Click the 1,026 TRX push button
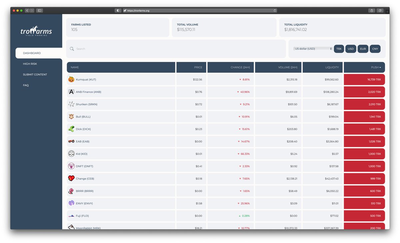400x243 pixels. tap(364, 141)
